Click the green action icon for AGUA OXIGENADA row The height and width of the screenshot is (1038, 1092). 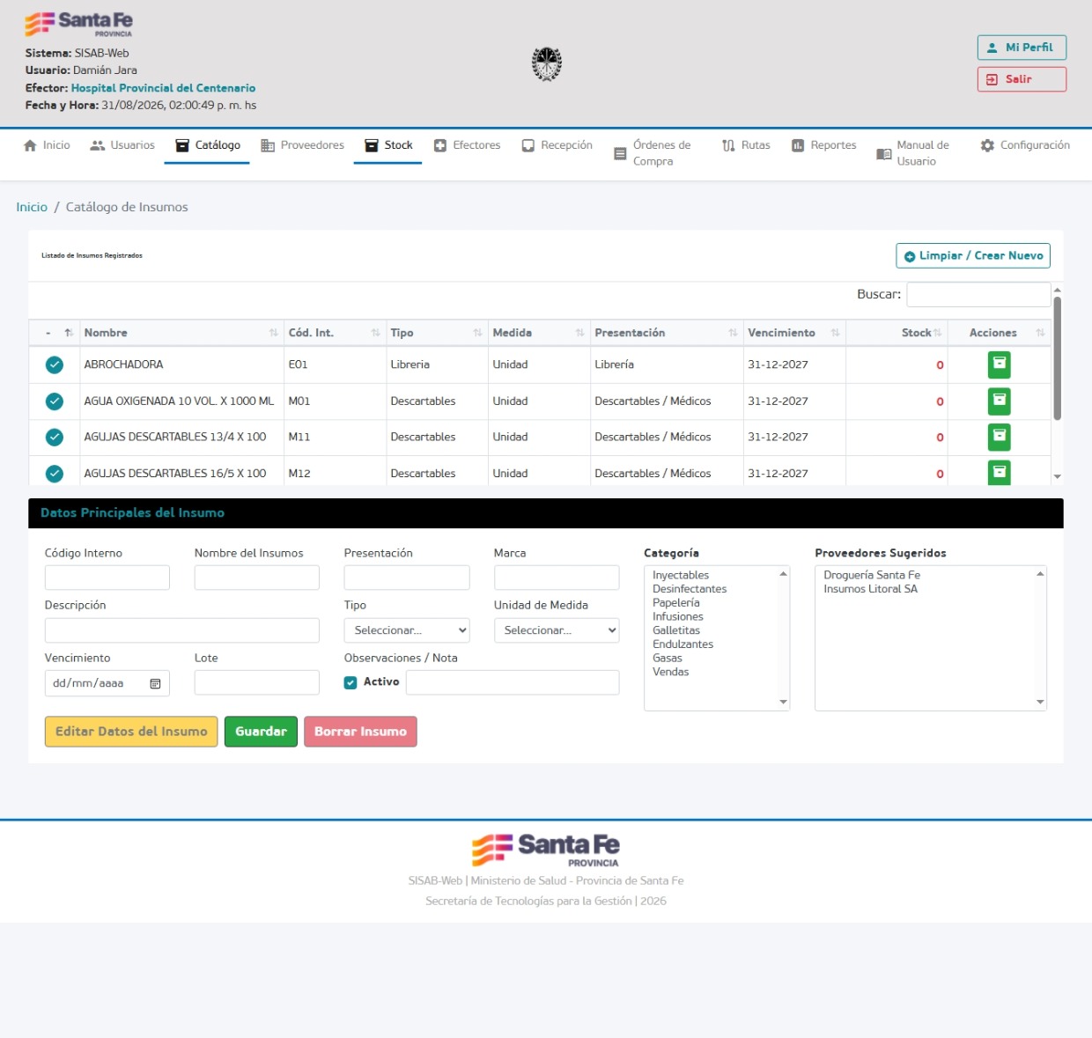pyautogui.click(x=999, y=401)
